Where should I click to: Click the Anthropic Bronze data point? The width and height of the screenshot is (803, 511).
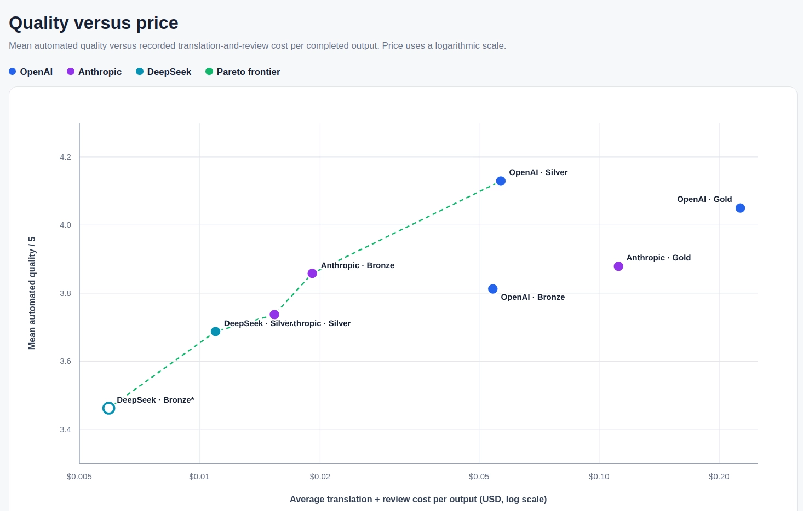click(x=312, y=274)
